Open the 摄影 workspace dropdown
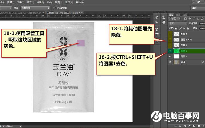This screenshot has height=128, width=205. tap(198, 8)
